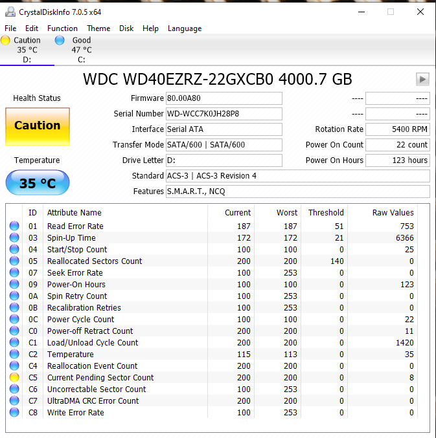Click the status dot for Power-On Hours row
Image resolution: width=436 pixels, height=438 pixels.
[14, 284]
